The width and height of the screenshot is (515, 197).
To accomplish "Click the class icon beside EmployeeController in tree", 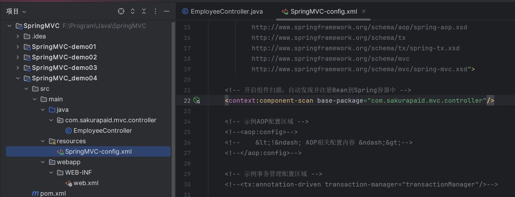I will pos(69,131).
